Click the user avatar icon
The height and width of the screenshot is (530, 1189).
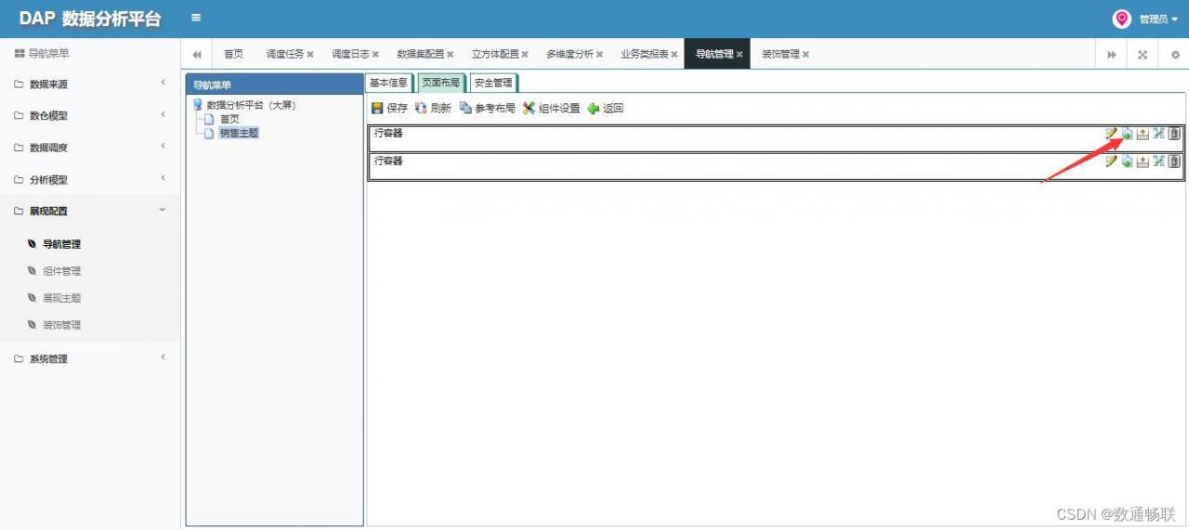1122,19
